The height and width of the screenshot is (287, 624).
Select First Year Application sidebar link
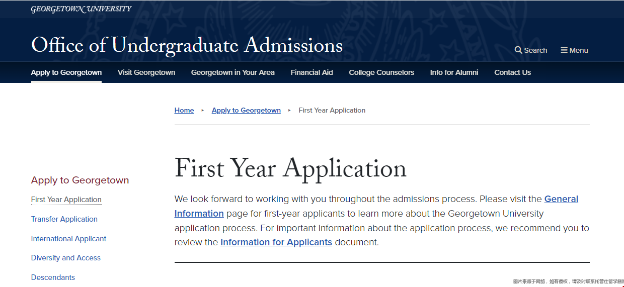[66, 200]
